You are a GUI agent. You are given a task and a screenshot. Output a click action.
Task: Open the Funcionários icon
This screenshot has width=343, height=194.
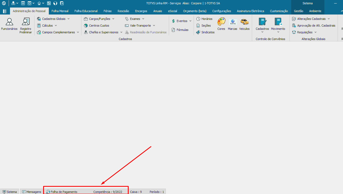coord(9,24)
